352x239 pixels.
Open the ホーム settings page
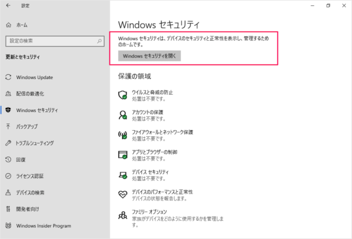(22, 25)
